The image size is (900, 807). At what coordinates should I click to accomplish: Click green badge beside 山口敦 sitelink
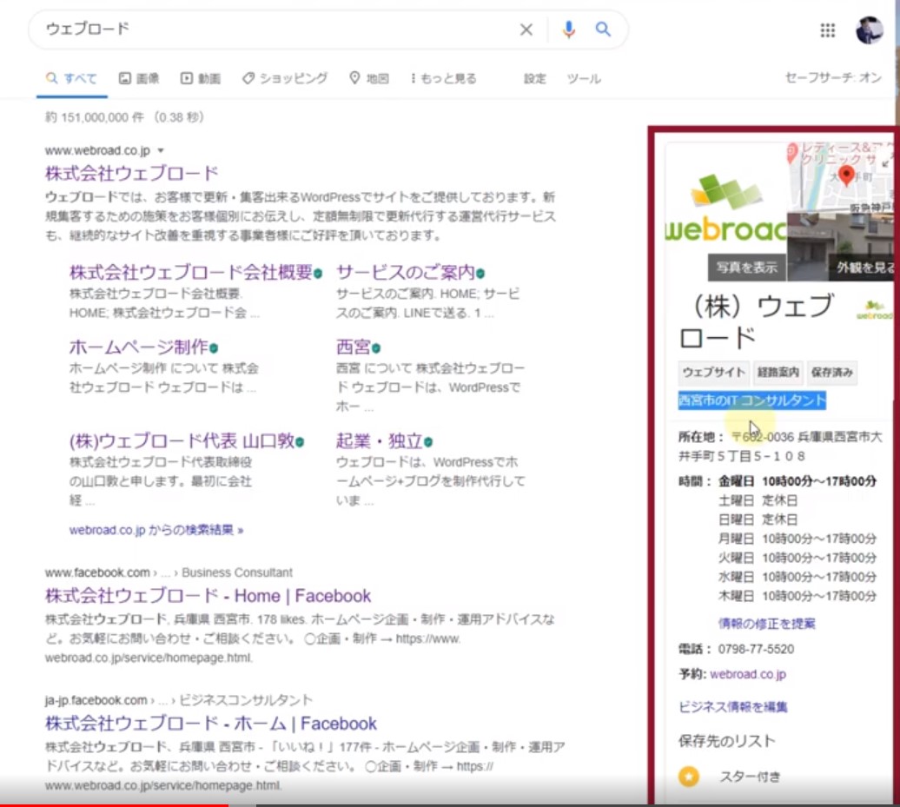(x=300, y=442)
